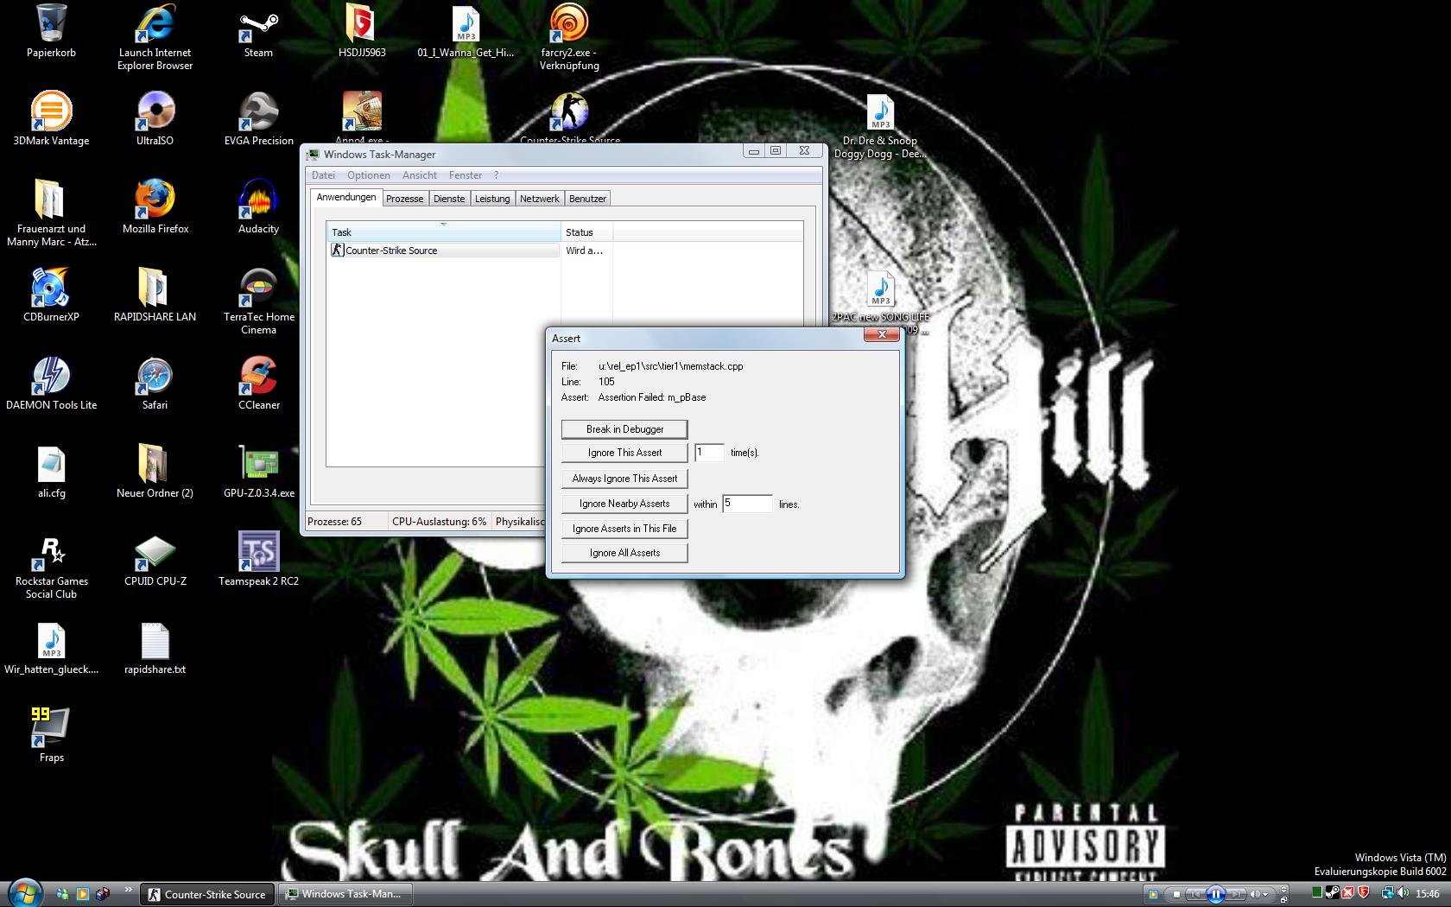Open the Windows Start button
The image size is (1451, 907).
[x=23, y=893]
